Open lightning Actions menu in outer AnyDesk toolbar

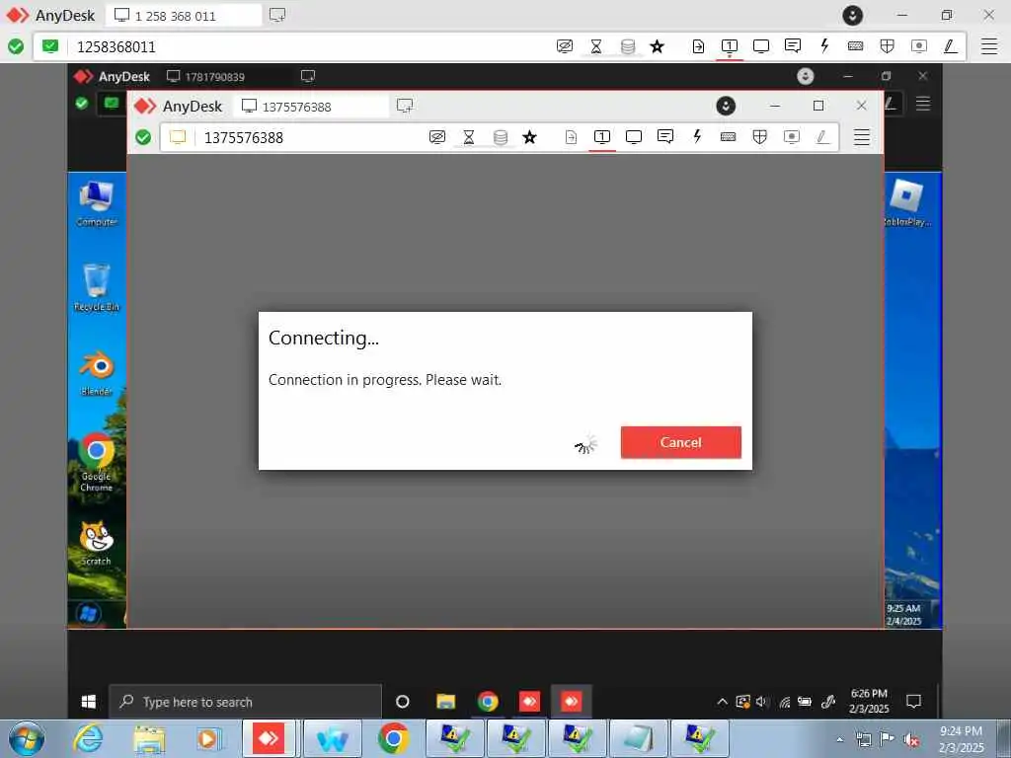pos(824,46)
